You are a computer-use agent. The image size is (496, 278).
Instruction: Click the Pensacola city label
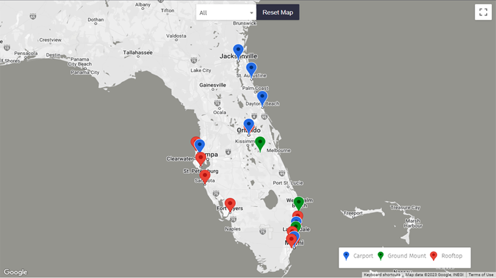pyautogui.click(x=26, y=53)
